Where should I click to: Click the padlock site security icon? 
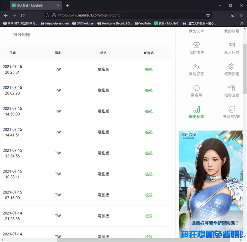(54, 15)
